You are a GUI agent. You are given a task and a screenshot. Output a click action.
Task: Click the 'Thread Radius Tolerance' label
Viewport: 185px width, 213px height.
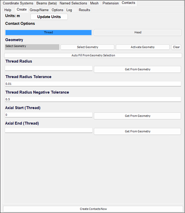click(x=28, y=77)
